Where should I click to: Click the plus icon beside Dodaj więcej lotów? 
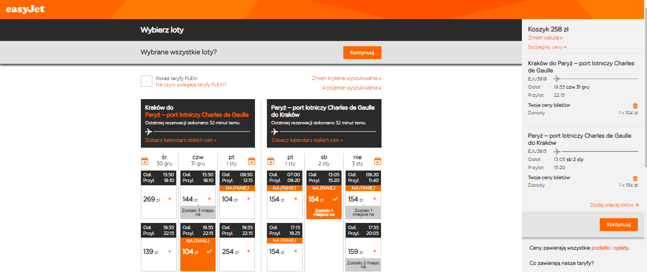coord(637,205)
